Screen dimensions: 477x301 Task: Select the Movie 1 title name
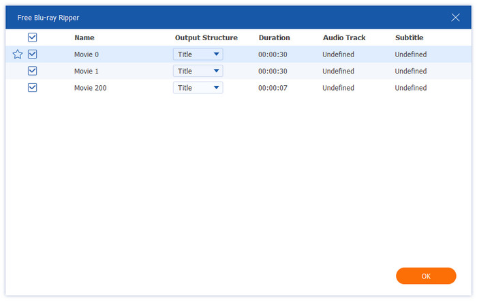click(87, 71)
